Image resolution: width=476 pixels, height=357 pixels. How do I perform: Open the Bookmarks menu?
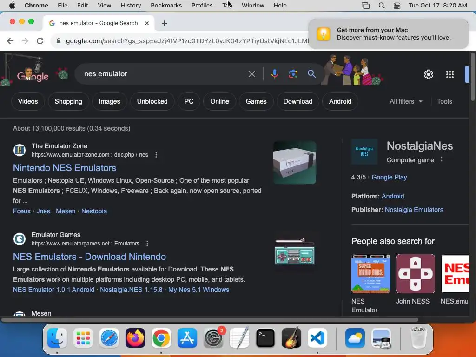(166, 6)
